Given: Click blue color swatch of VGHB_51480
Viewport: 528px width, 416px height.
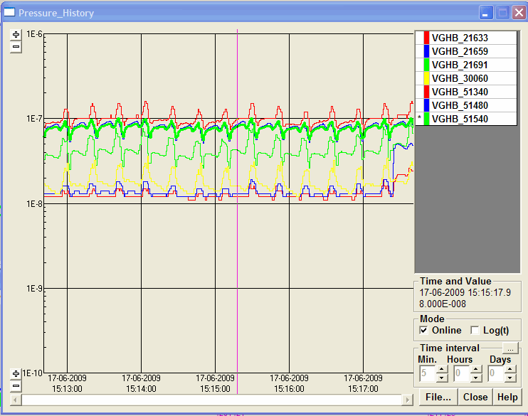Looking at the screenshot, I should (426, 105).
